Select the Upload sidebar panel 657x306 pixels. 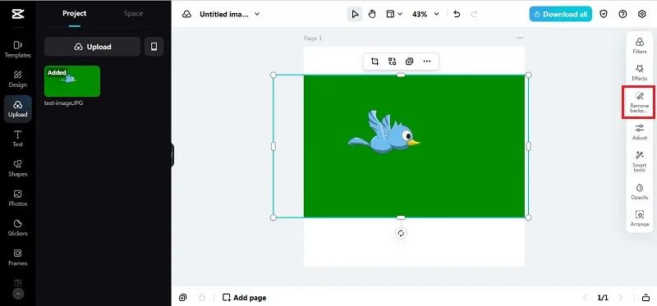point(17,109)
